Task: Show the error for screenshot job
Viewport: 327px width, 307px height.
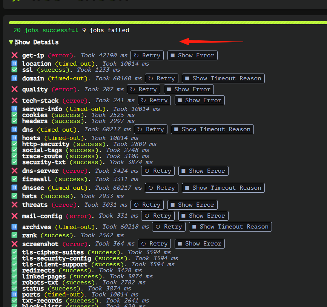Action: [x=200, y=244]
